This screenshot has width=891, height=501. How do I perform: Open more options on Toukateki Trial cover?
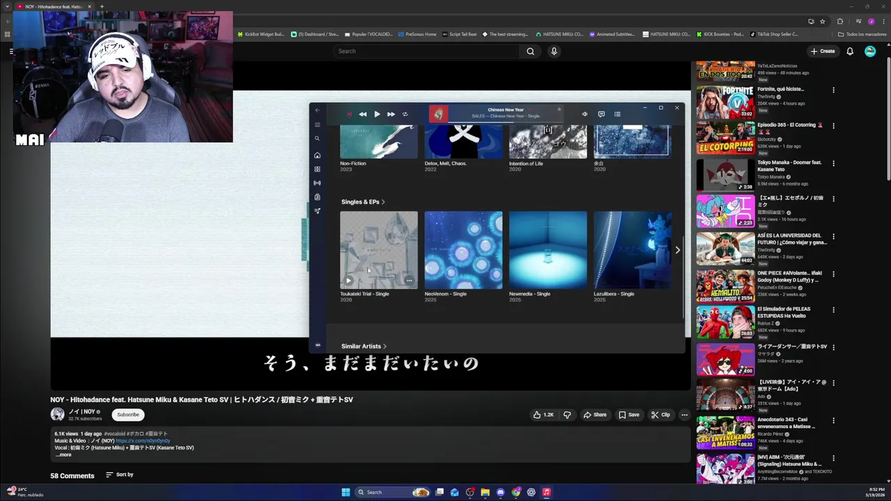pyautogui.click(x=409, y=280)
